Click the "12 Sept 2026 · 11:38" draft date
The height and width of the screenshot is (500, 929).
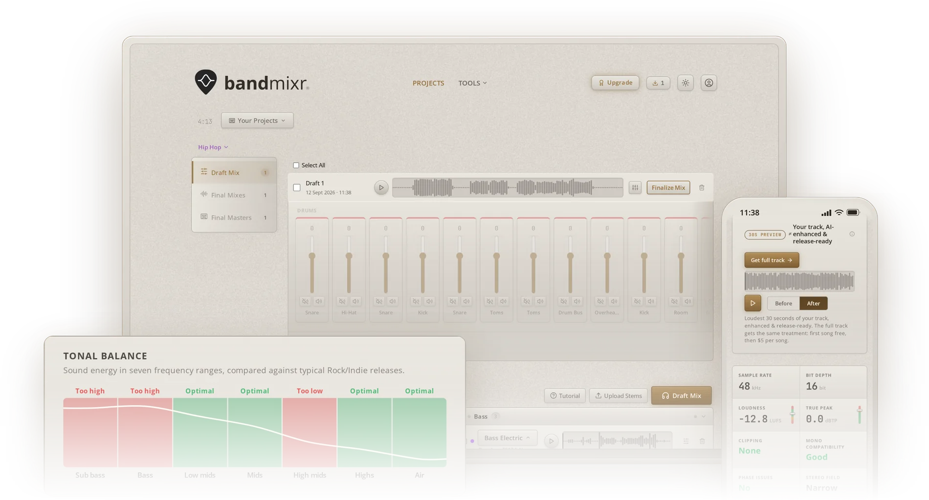point(329,192)
